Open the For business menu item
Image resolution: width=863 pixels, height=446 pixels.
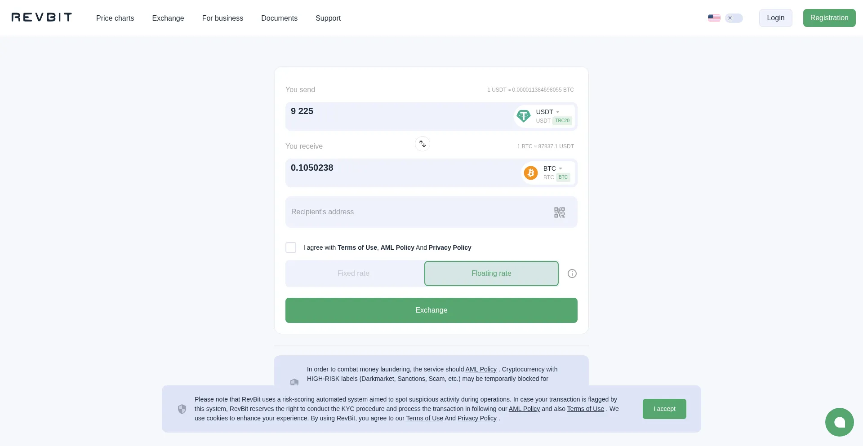(x=222, y=18)
